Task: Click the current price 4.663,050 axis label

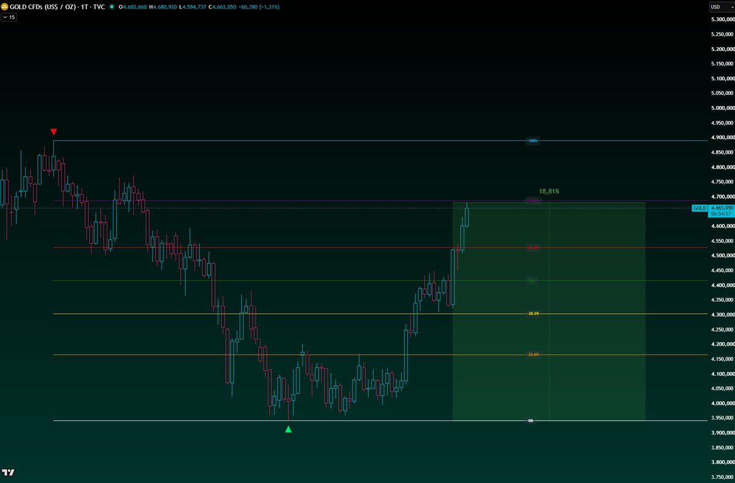Action: [x=721, y=208]
